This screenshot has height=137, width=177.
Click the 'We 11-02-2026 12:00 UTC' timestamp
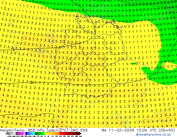tap(130, 130)
